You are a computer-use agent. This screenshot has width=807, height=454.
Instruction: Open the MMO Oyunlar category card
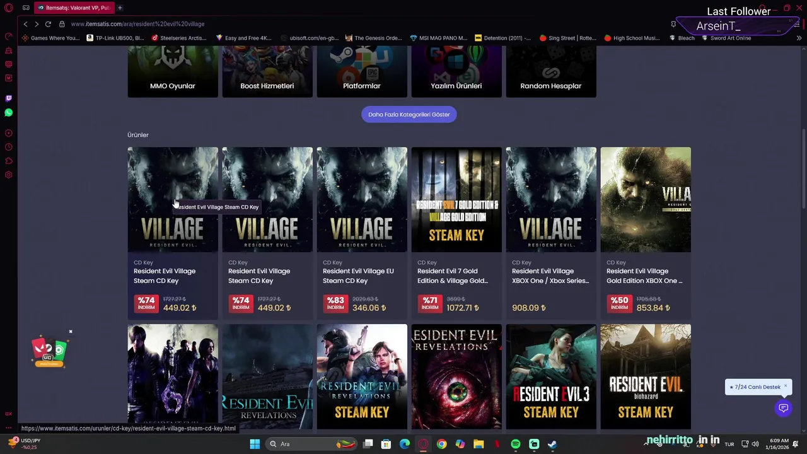coord(173,72)
